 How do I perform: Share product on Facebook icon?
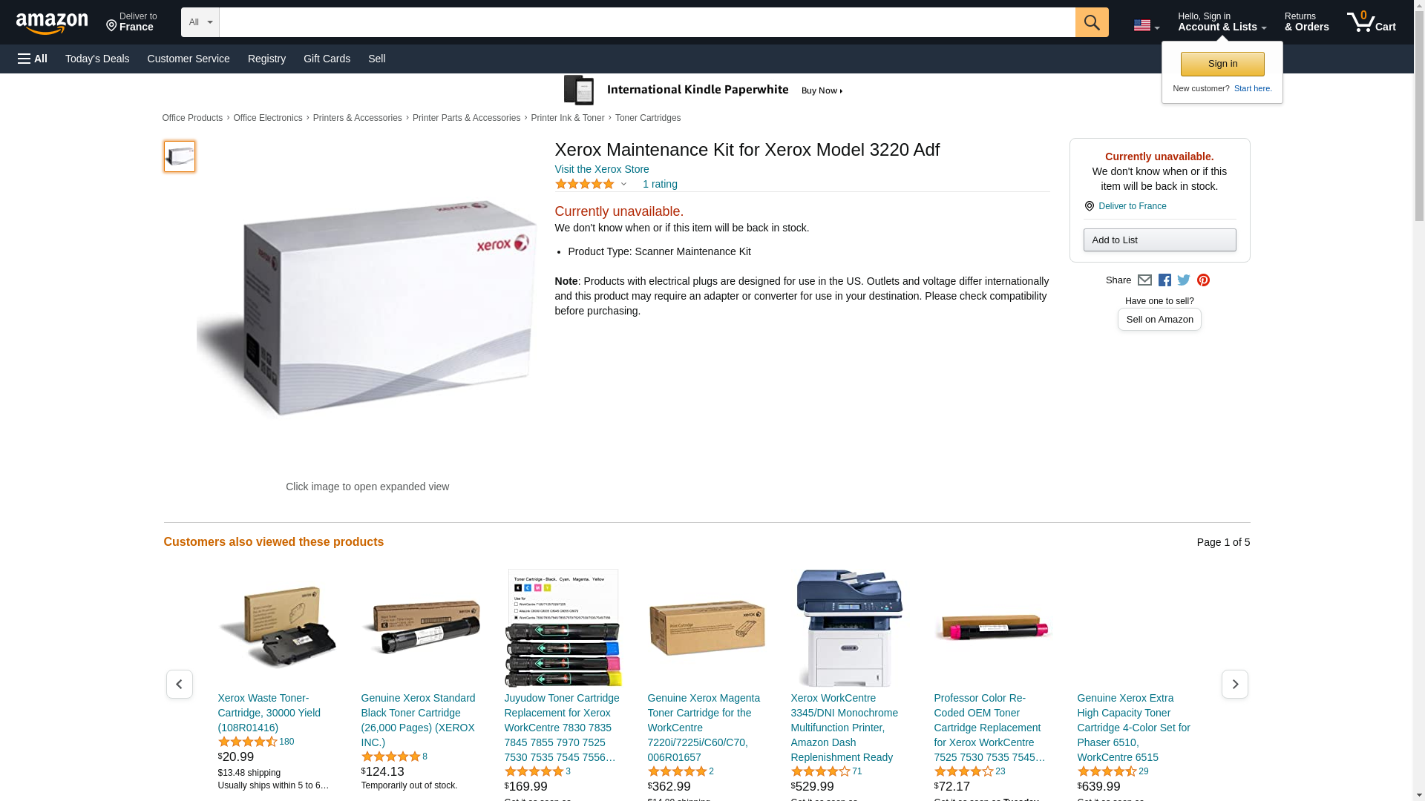(1164, 280)
